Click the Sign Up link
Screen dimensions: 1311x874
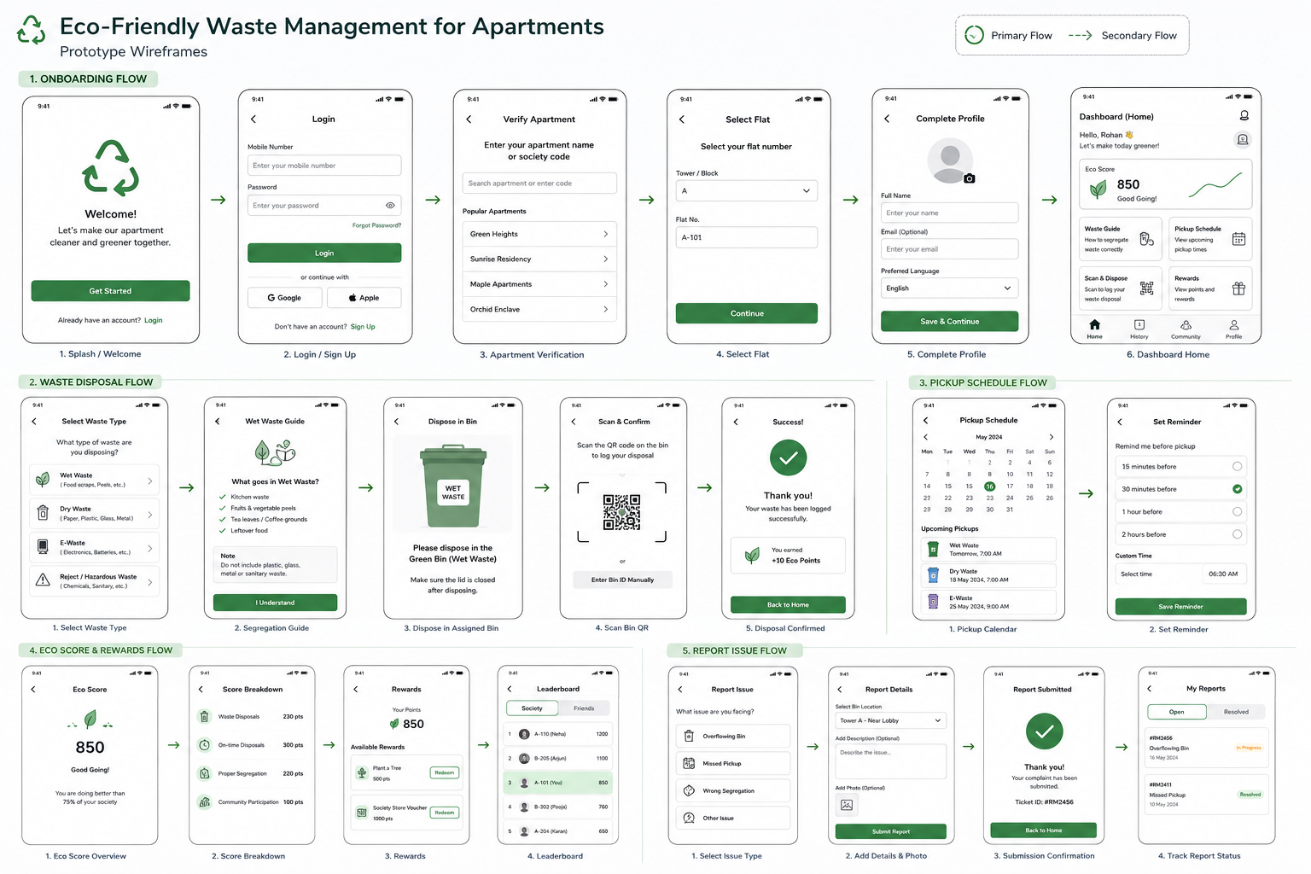[363, 327]
